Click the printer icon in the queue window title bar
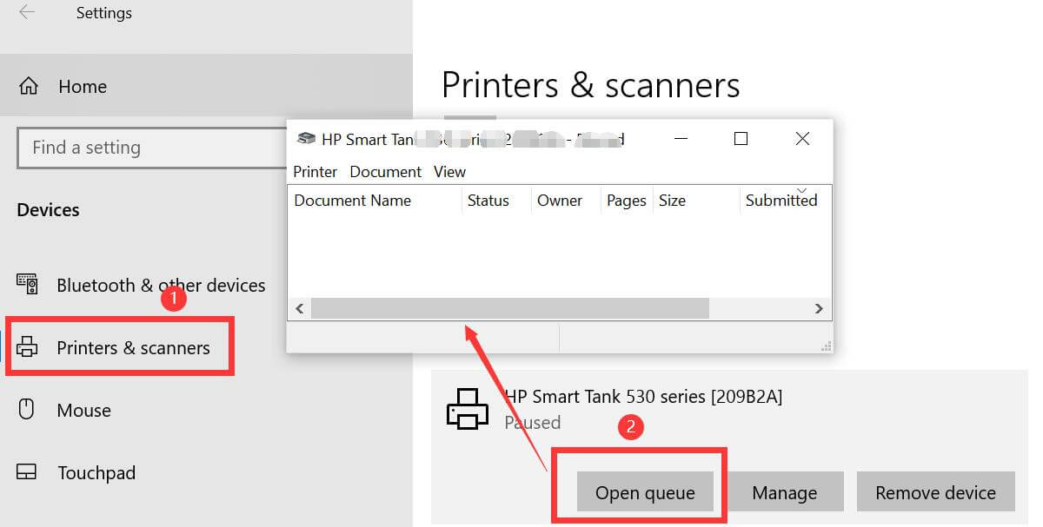The height and width of the screenshot is (527, 1043). tap(306, 138)
